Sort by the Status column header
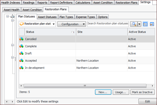The width and height of the screenshot is (157, 105). (x=48, y=32)
